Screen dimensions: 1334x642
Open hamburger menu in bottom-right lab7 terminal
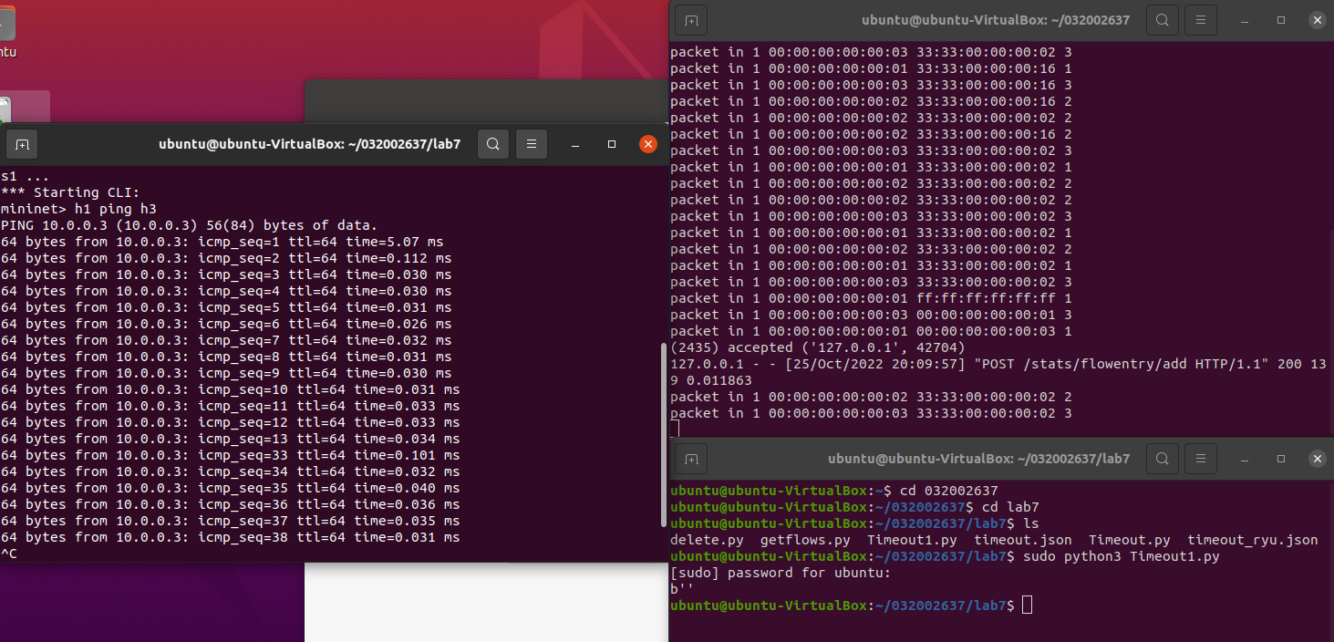point(1201,458)
